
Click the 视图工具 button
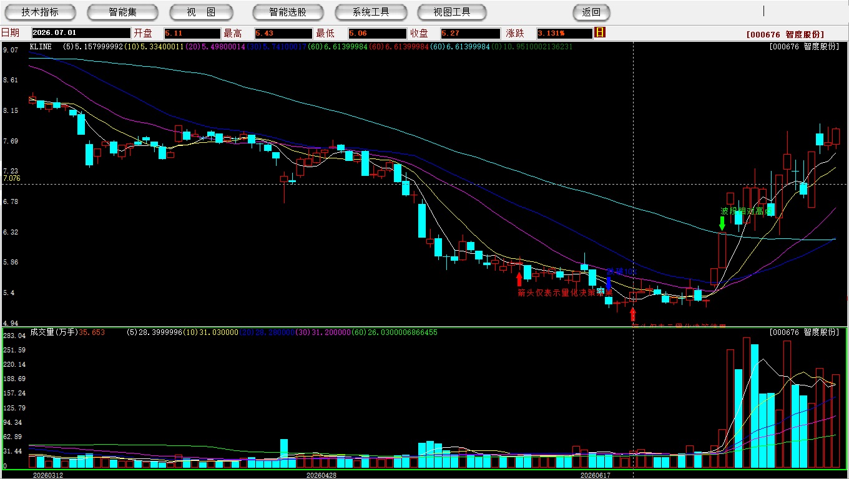coord(452,12)
